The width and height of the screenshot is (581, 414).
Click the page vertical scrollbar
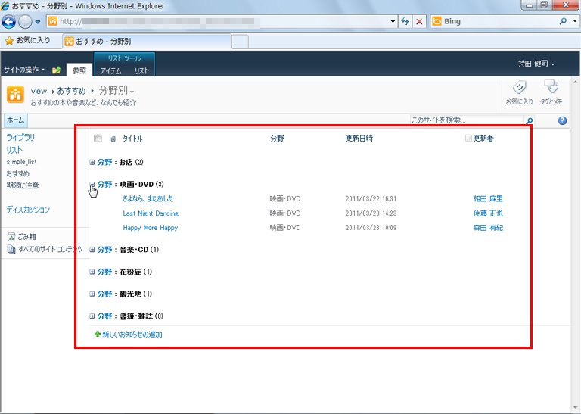tap(575, 244)
